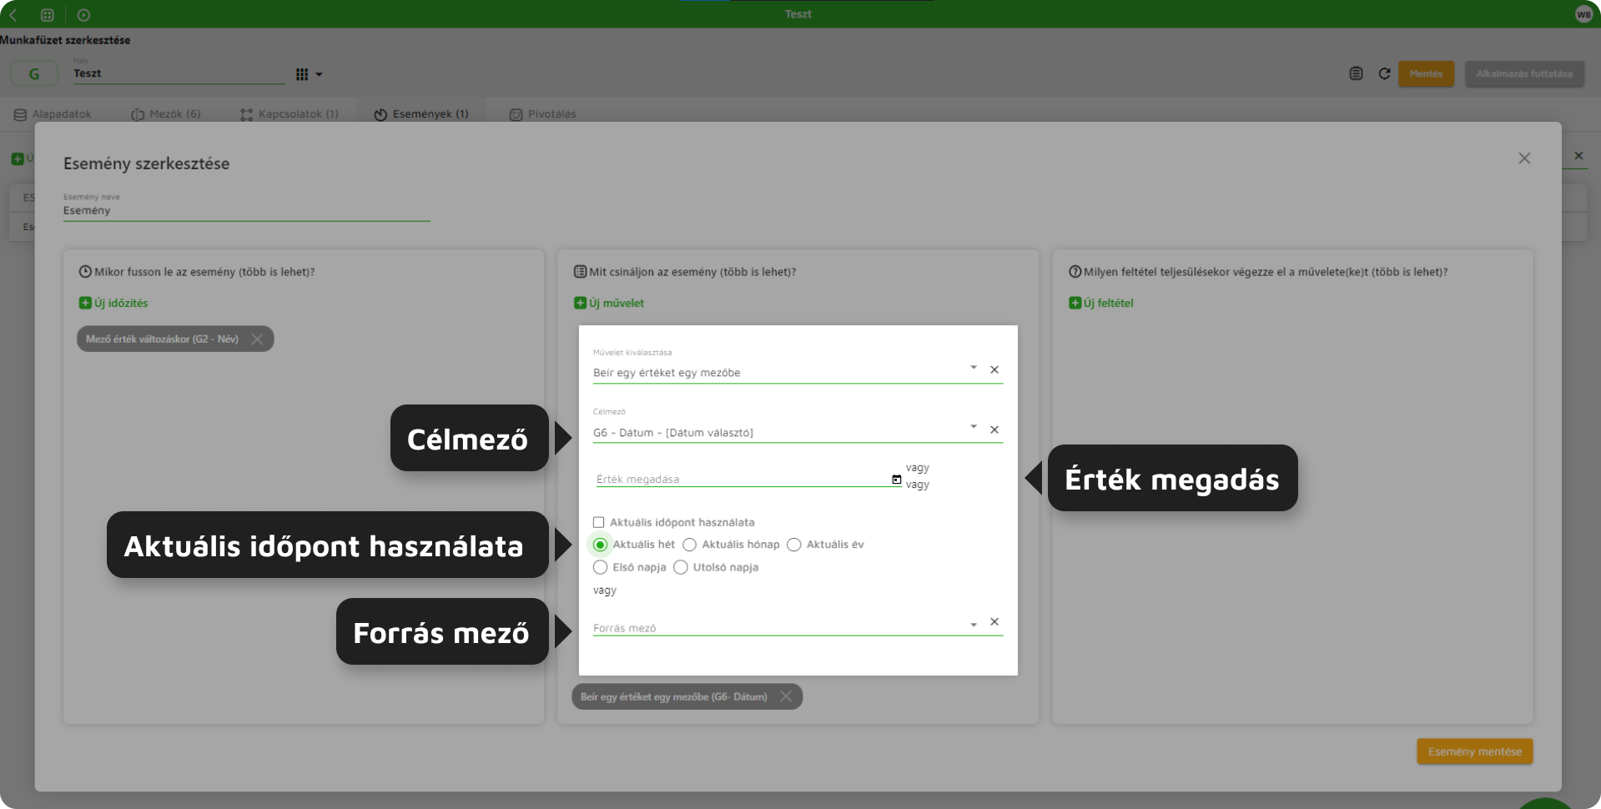Clear the Célmező selection
This screenshot has width=1601, height=809.
click(x=994, y=430)
